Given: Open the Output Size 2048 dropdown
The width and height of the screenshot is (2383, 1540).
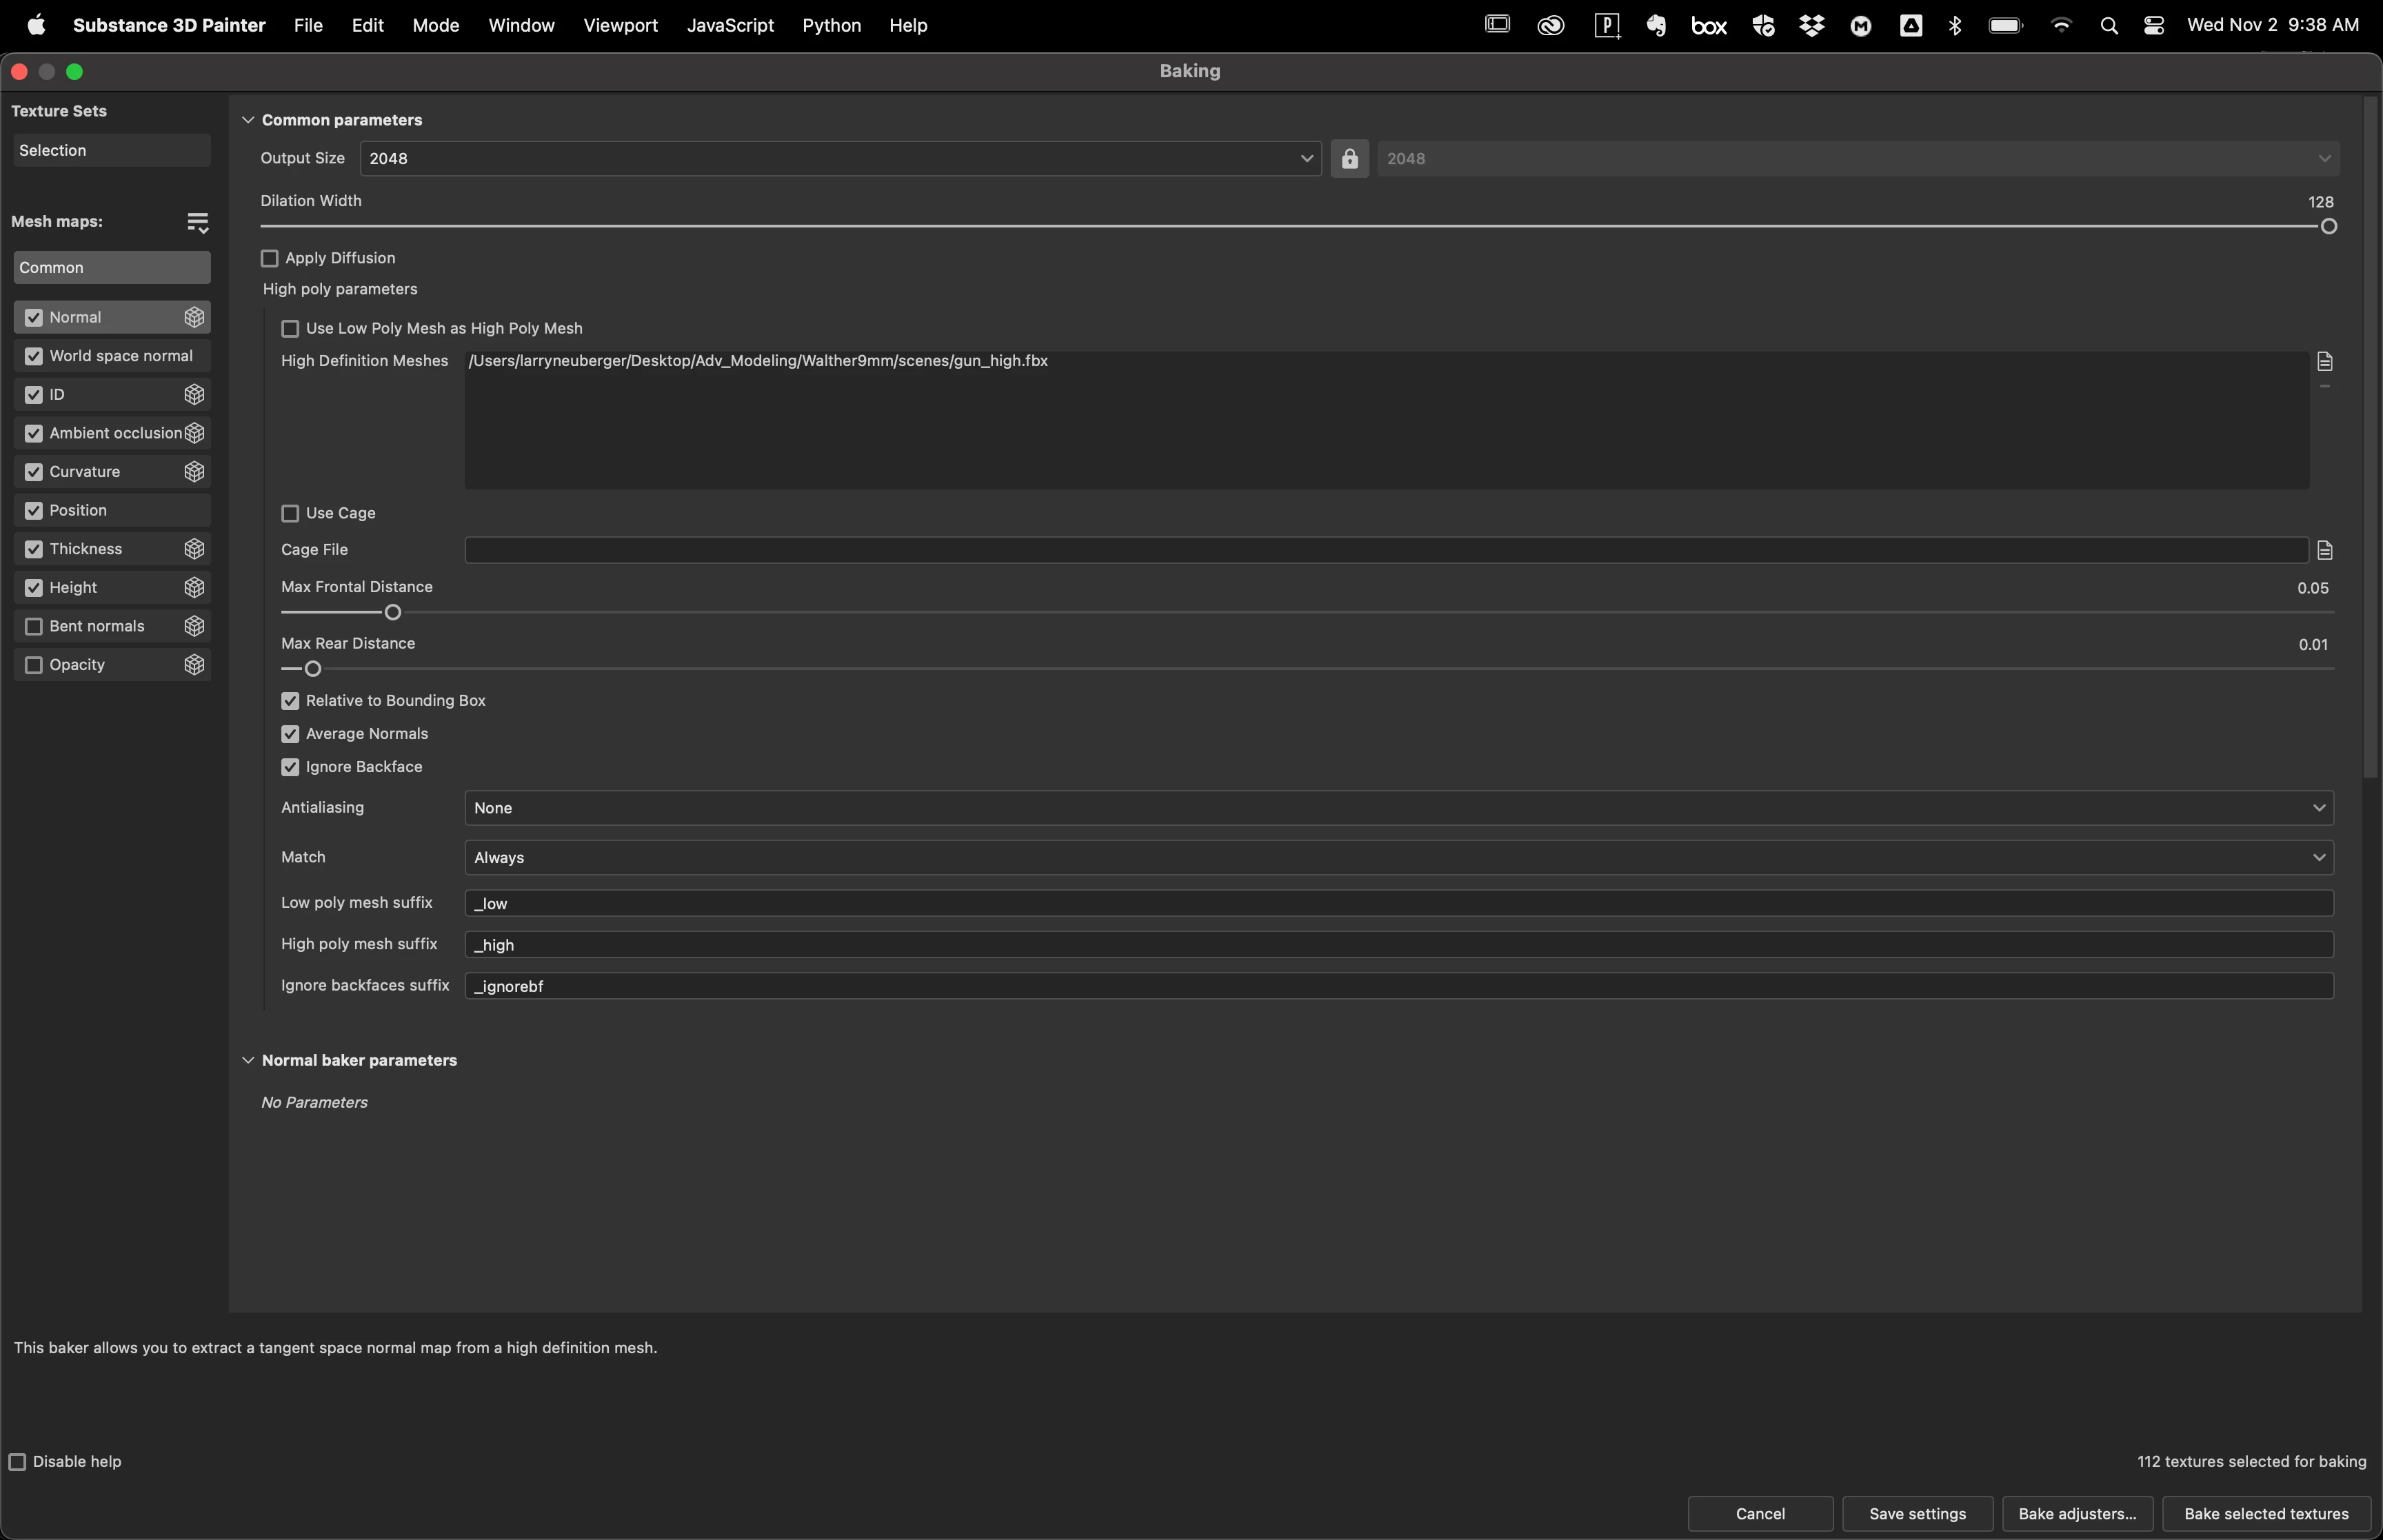Looking at the screenshot, I should tap(840, 159).
